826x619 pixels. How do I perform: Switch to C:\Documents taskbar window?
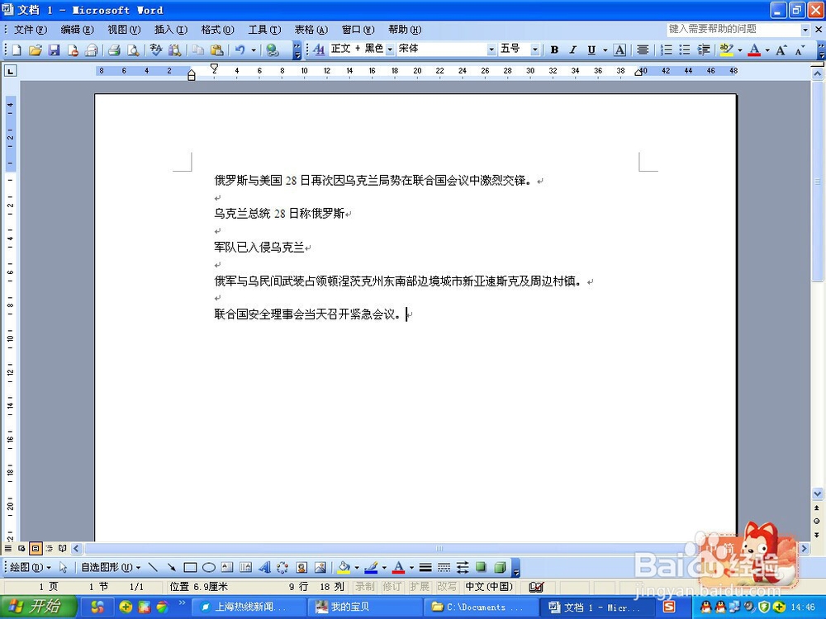click(481, 607)
